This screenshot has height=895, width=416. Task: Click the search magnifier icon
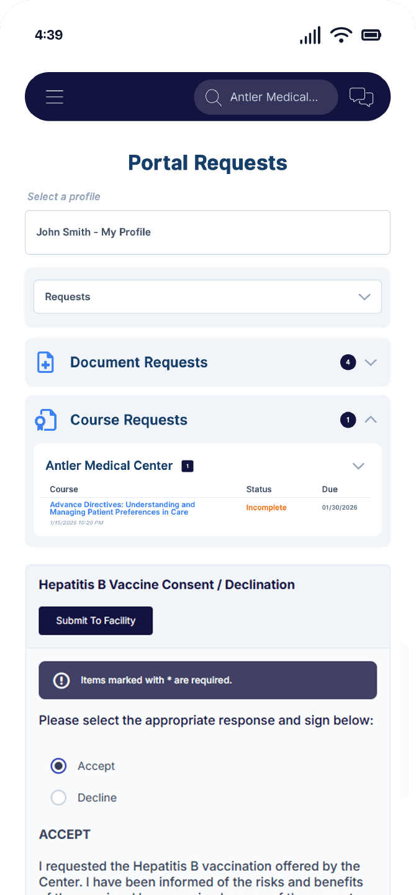coord(214,98)
